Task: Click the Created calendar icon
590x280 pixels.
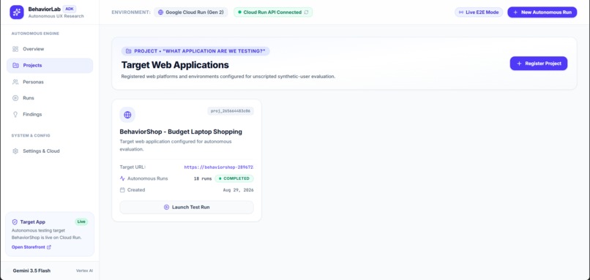Action: coord(122,190)
